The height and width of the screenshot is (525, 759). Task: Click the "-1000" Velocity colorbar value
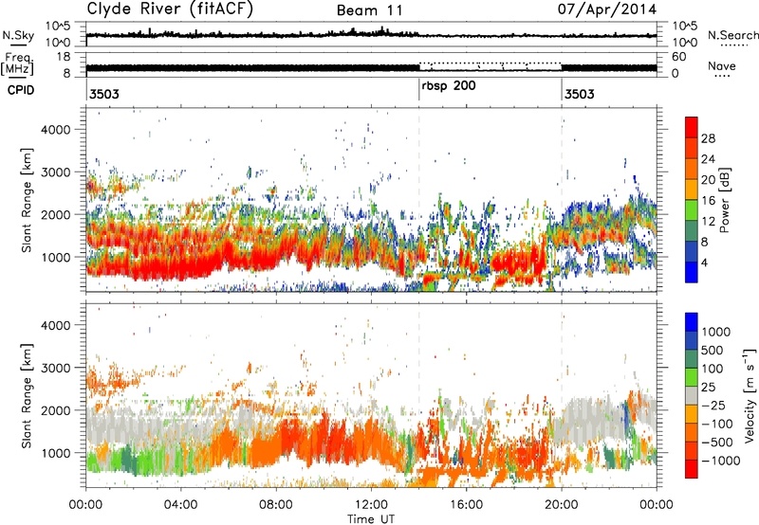721,461
